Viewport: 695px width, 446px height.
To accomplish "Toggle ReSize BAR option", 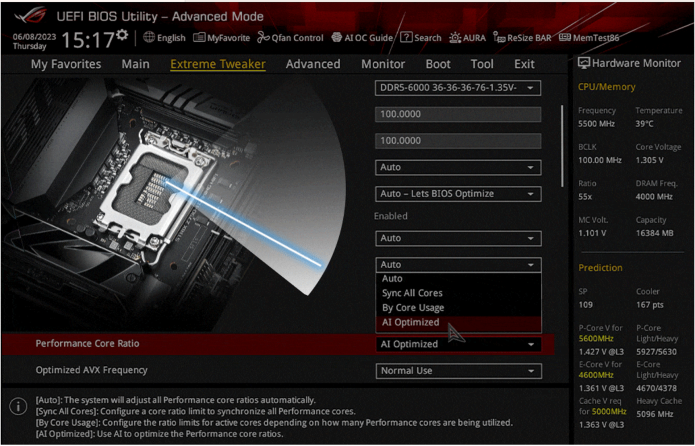I will point(522,38).
